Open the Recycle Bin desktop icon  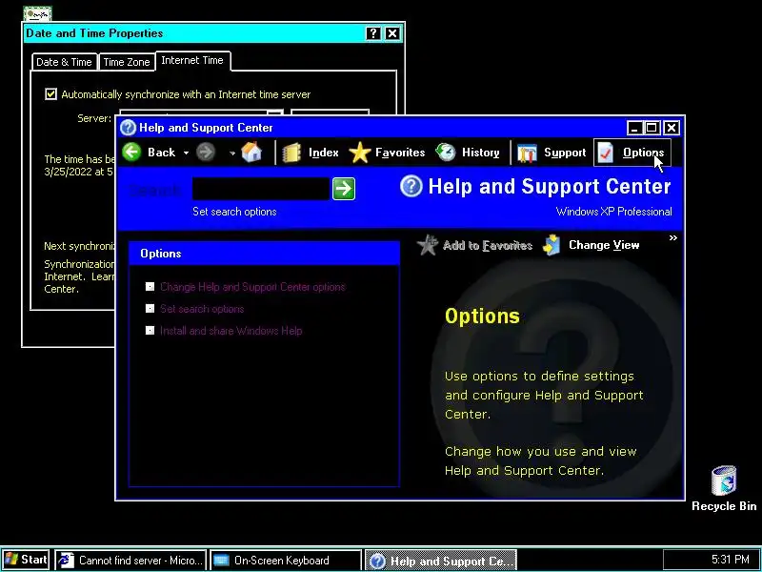click(724, 488)
